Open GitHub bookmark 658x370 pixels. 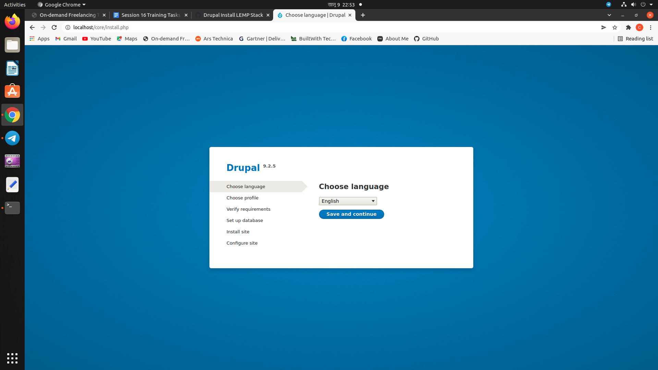point(426,39)
